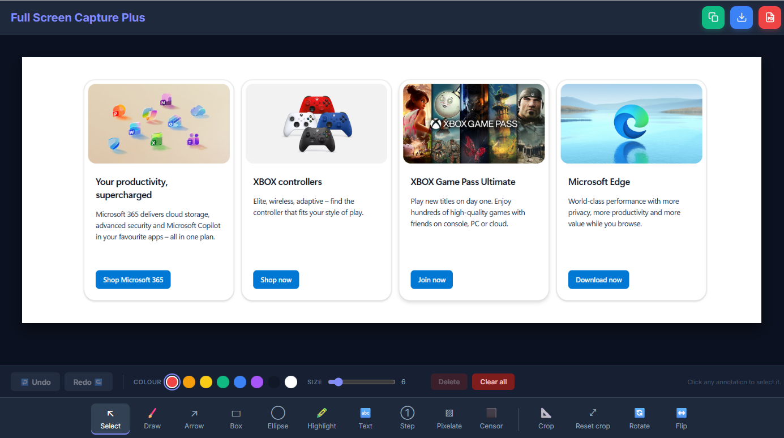Remove all annotations with Clear all
Viewport: 784px width, 438px height.
pyautogui.click(x=493, y=382)
